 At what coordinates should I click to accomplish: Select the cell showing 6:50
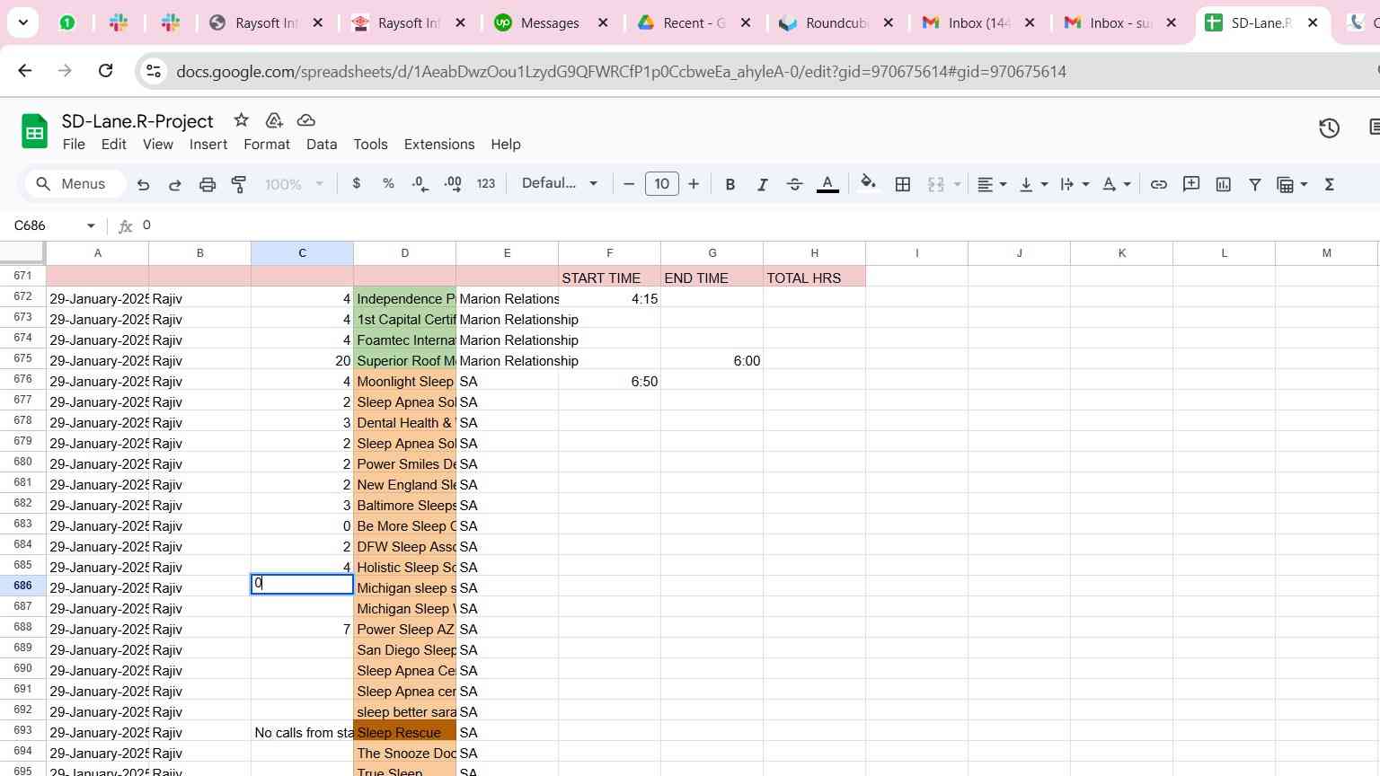click(609, 381)
